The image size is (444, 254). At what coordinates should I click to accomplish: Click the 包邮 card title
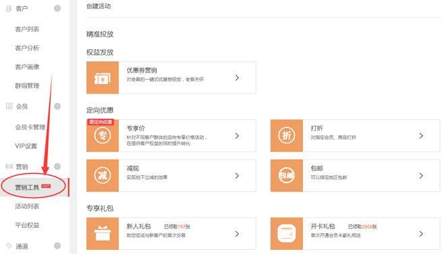pyautogui.click(x=317, y=168)
